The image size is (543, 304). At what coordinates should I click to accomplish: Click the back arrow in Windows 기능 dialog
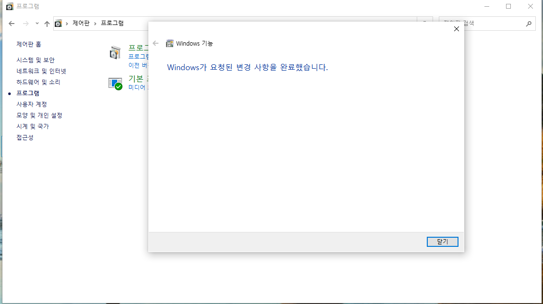click(x=156, y=43)
